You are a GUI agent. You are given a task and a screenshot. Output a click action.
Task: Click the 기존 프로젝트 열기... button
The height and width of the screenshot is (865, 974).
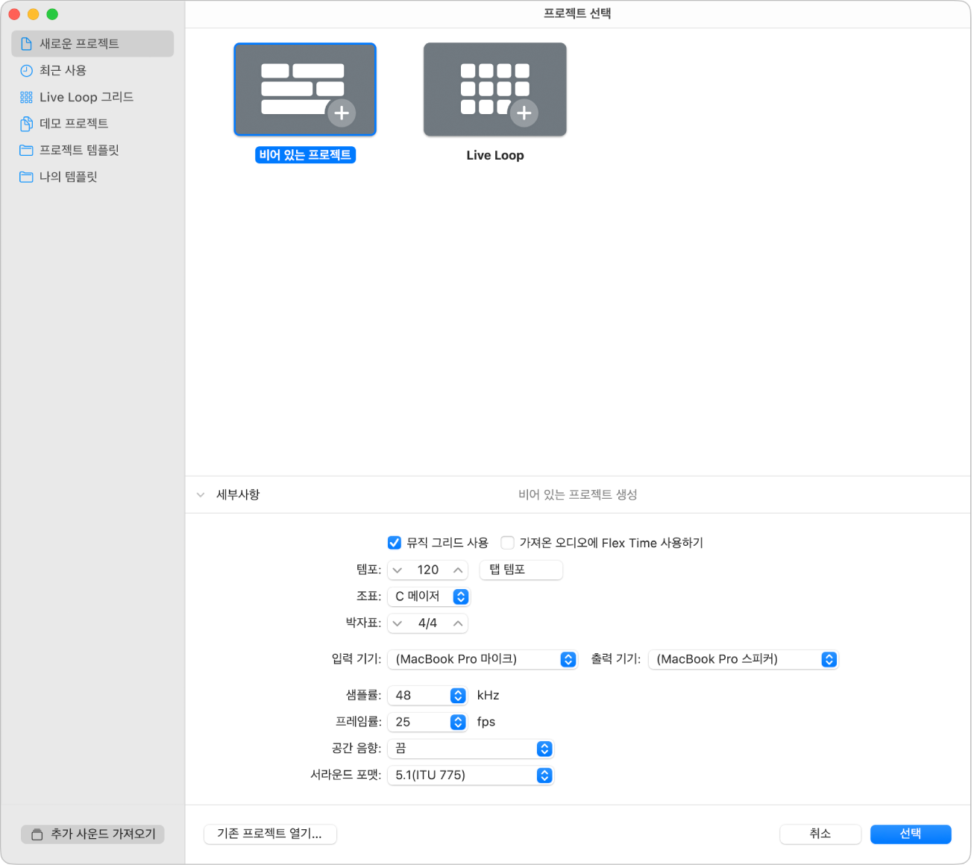click(x=270, y=834)
